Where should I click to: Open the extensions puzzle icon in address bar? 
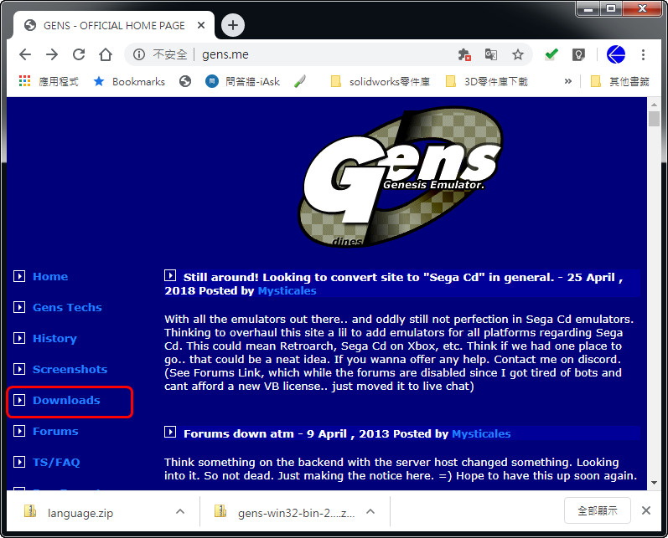click(x=464, y=54)
